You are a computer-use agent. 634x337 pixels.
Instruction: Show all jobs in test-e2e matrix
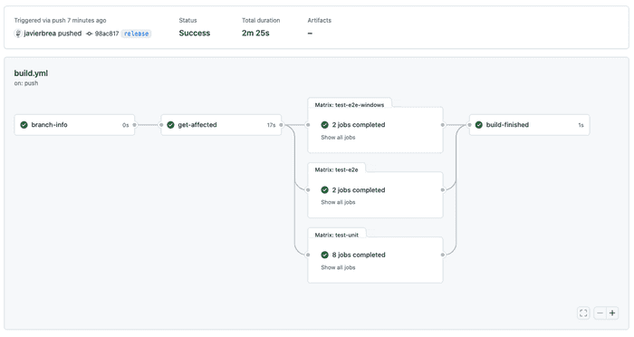coord(338,202)
